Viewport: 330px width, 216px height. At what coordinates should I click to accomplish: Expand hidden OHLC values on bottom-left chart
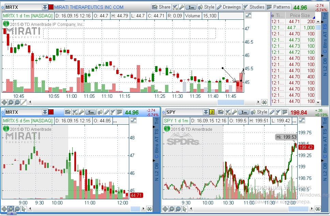[115, 121]
